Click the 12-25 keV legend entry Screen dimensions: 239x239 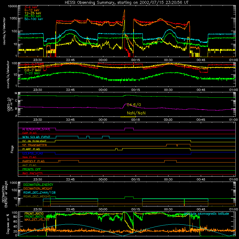pos(33,13)
